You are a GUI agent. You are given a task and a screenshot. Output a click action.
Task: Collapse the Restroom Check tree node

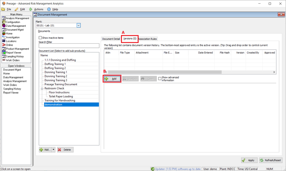coord(42,88)
